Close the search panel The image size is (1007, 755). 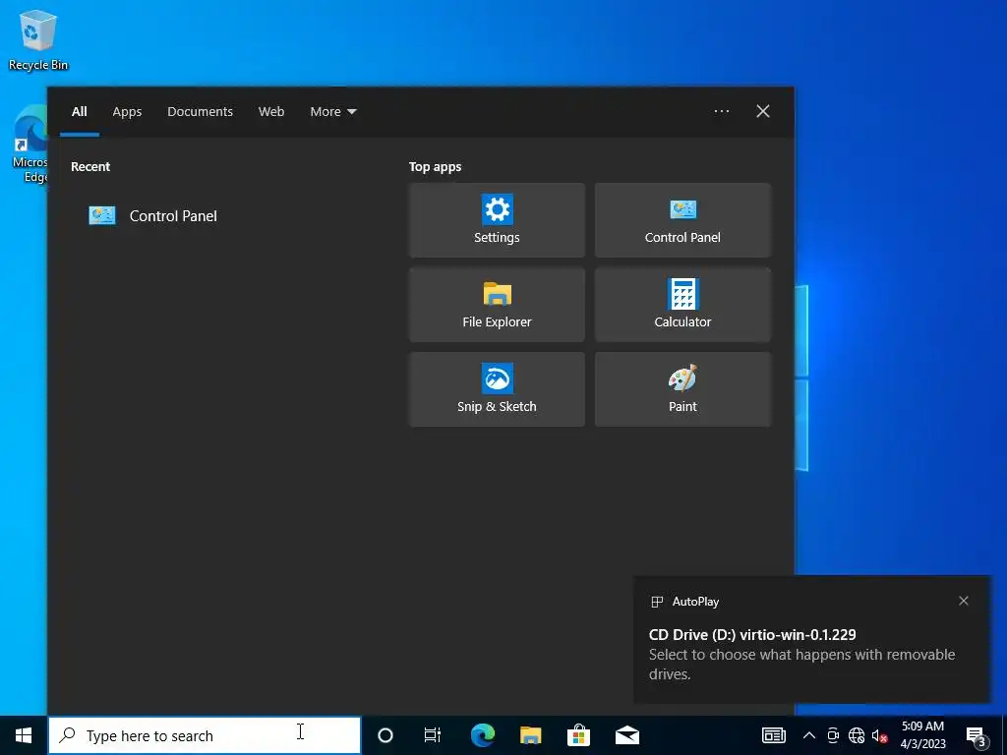coord(763,111)
